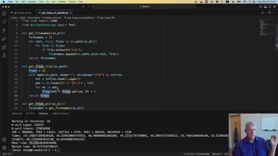This screenshot has width=278, height=156.
Task: Click the 'def get_filenames(in_dir):' line
Action: 43,33
